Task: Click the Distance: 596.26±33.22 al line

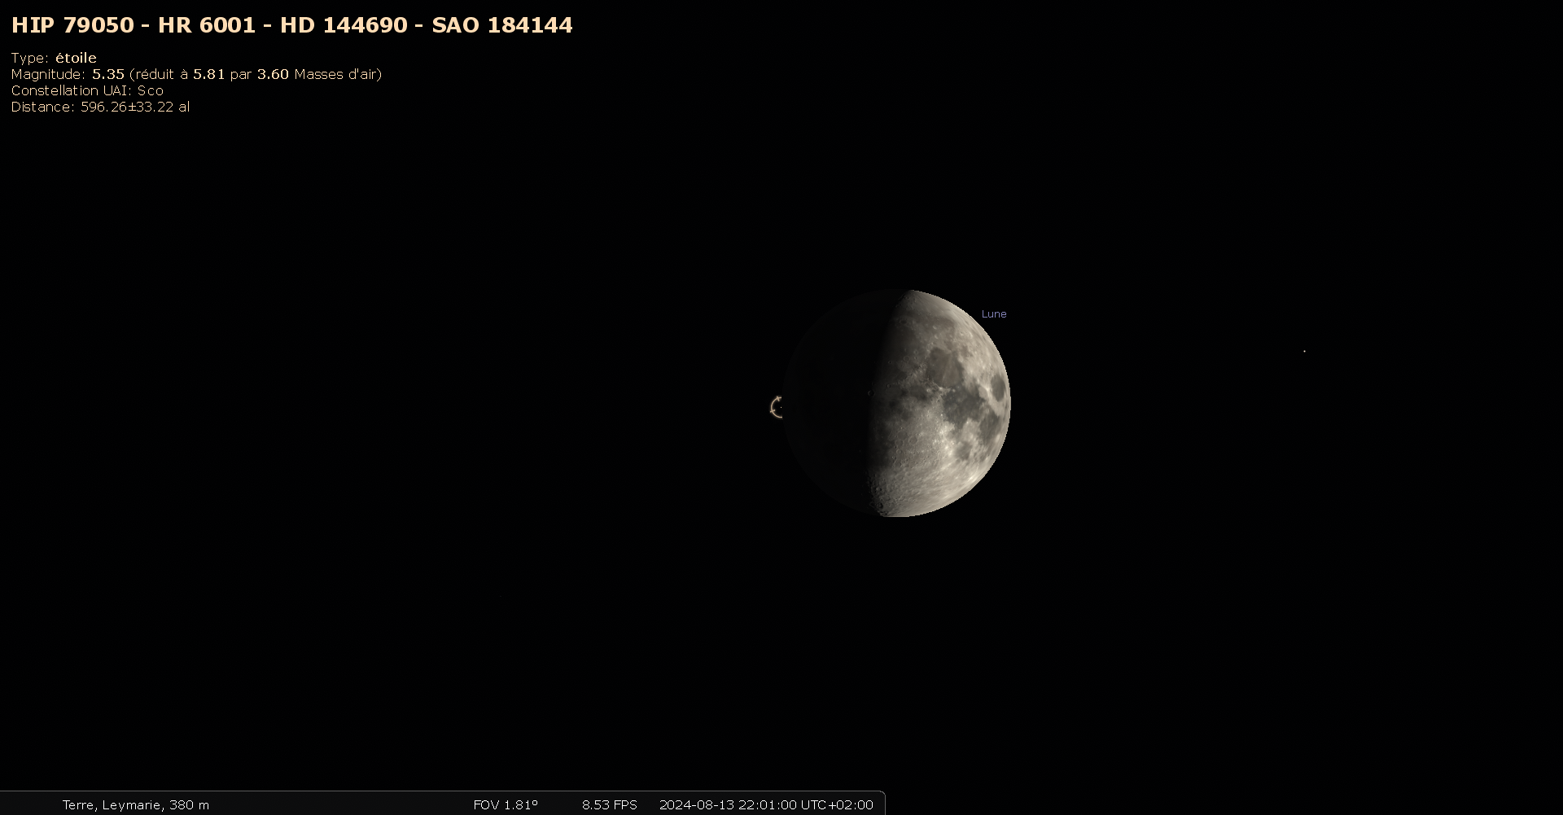Action: point(100,107)
